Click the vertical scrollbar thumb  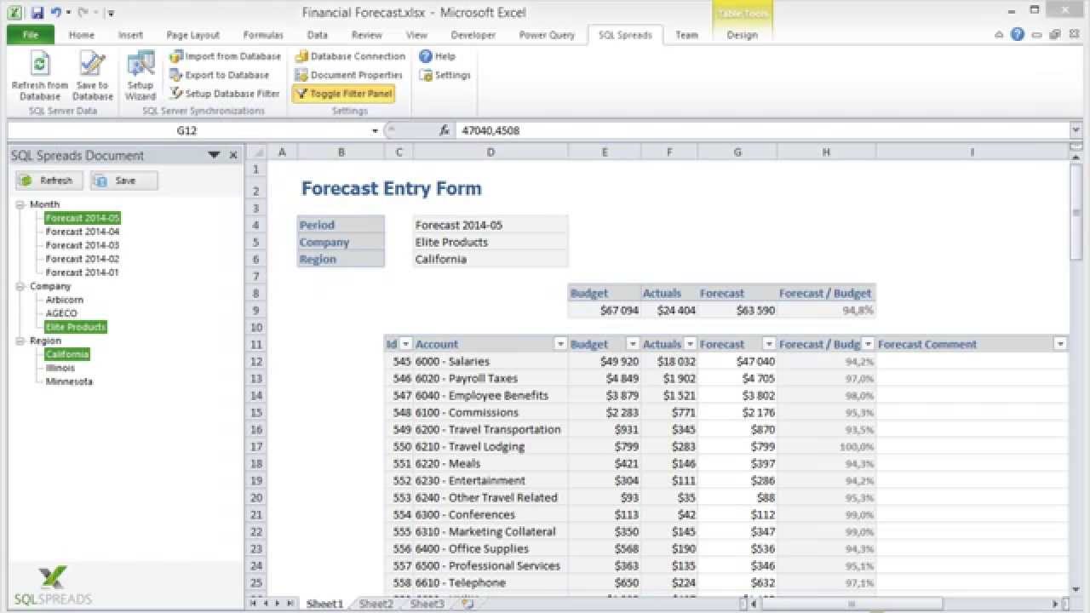coord(1076,213)
